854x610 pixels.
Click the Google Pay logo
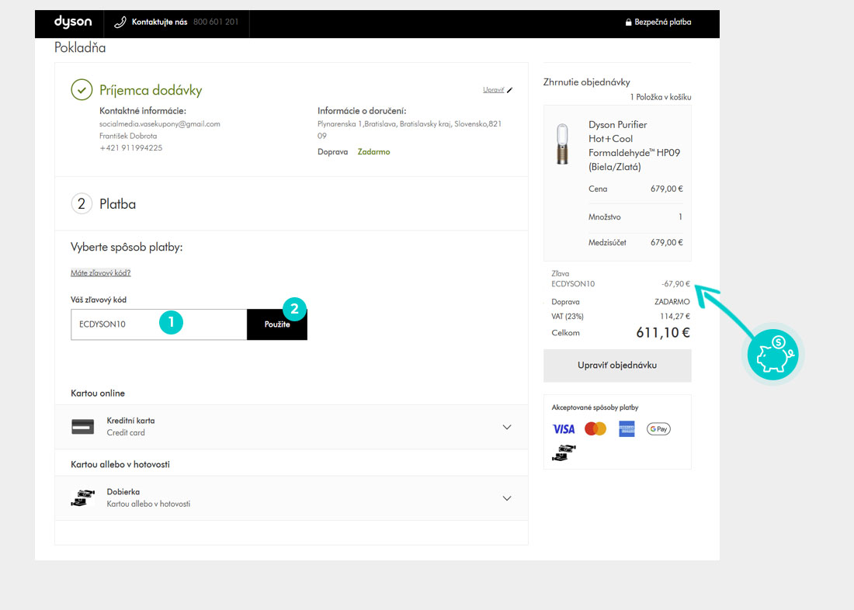[x=658, y=429]
